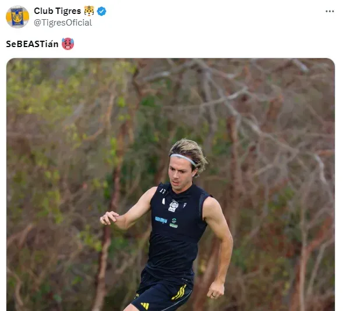Click the white crest badge on shirt
Screen dimensions: 343x311
[x=174, y=206]
